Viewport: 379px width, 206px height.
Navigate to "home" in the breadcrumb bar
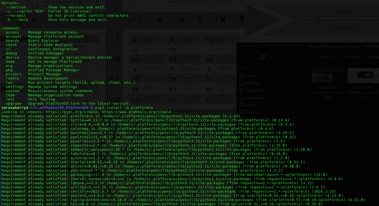point(326,57)
